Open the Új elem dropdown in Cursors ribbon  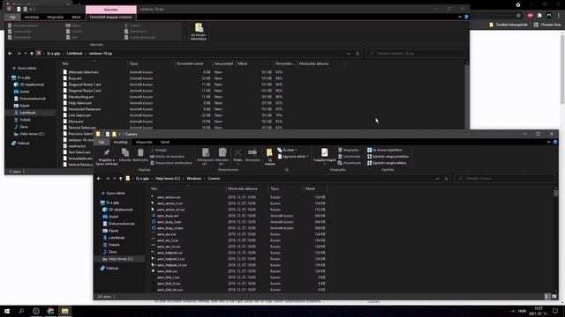(x=287, y=151)
